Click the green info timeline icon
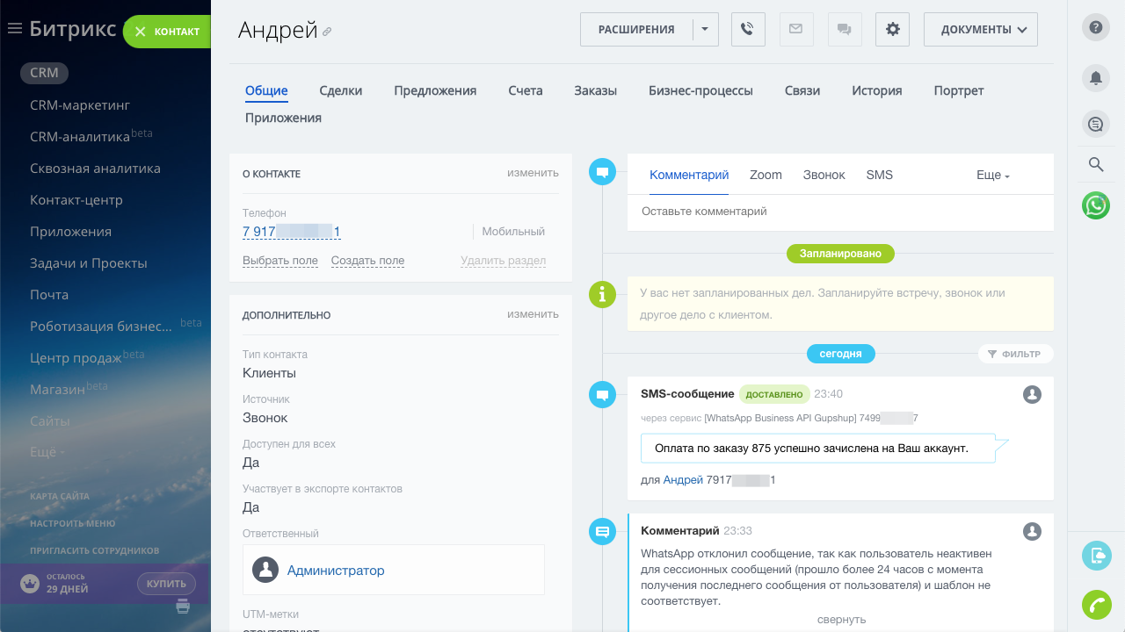Screen dimensions: 1125x632 pos(602,295)
